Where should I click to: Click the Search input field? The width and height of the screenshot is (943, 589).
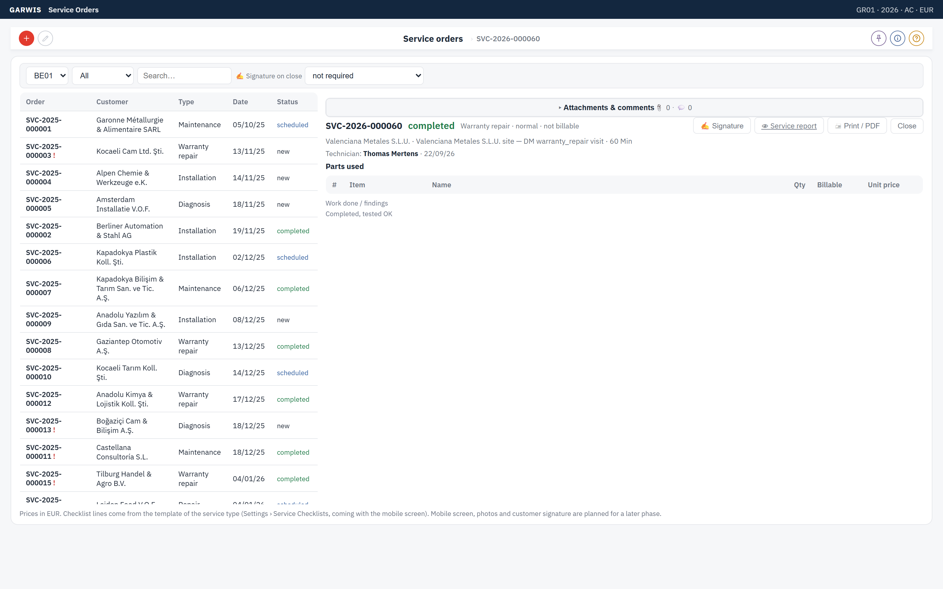coord(184,76)
